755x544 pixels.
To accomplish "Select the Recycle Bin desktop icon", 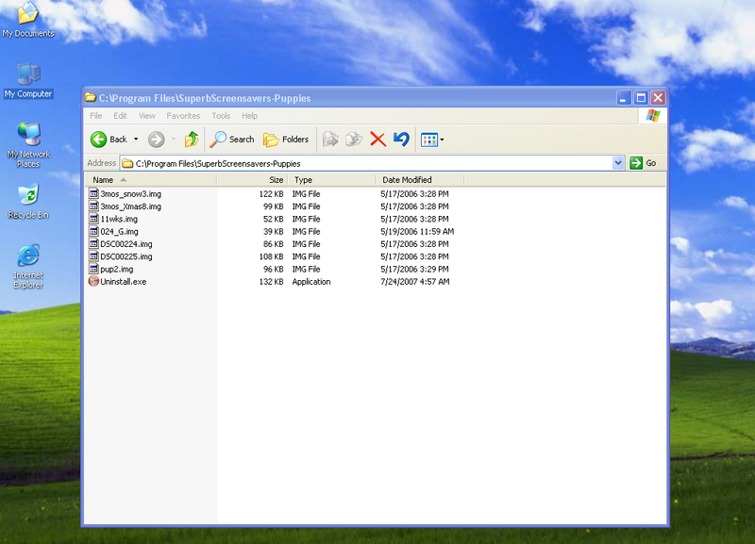I will (x=28, y=202).
